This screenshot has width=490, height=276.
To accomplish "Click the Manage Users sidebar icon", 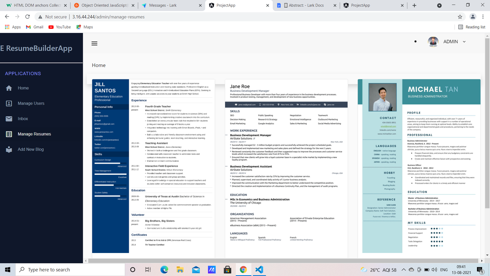I will coord(8,103).
